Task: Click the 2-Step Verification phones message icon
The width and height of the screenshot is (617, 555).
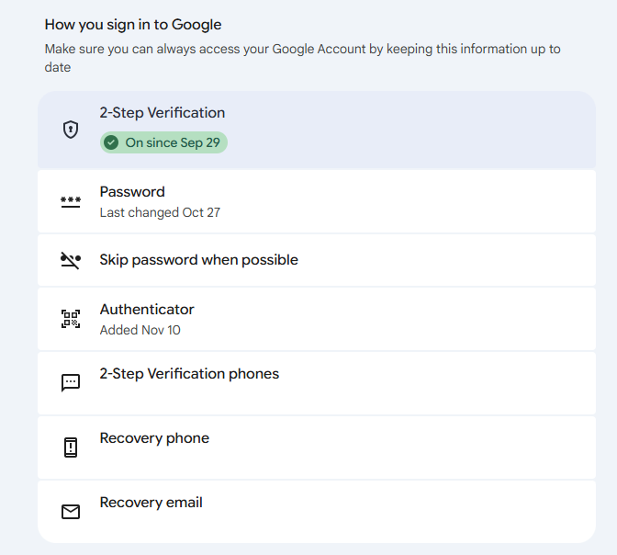Action: [71, 383]
